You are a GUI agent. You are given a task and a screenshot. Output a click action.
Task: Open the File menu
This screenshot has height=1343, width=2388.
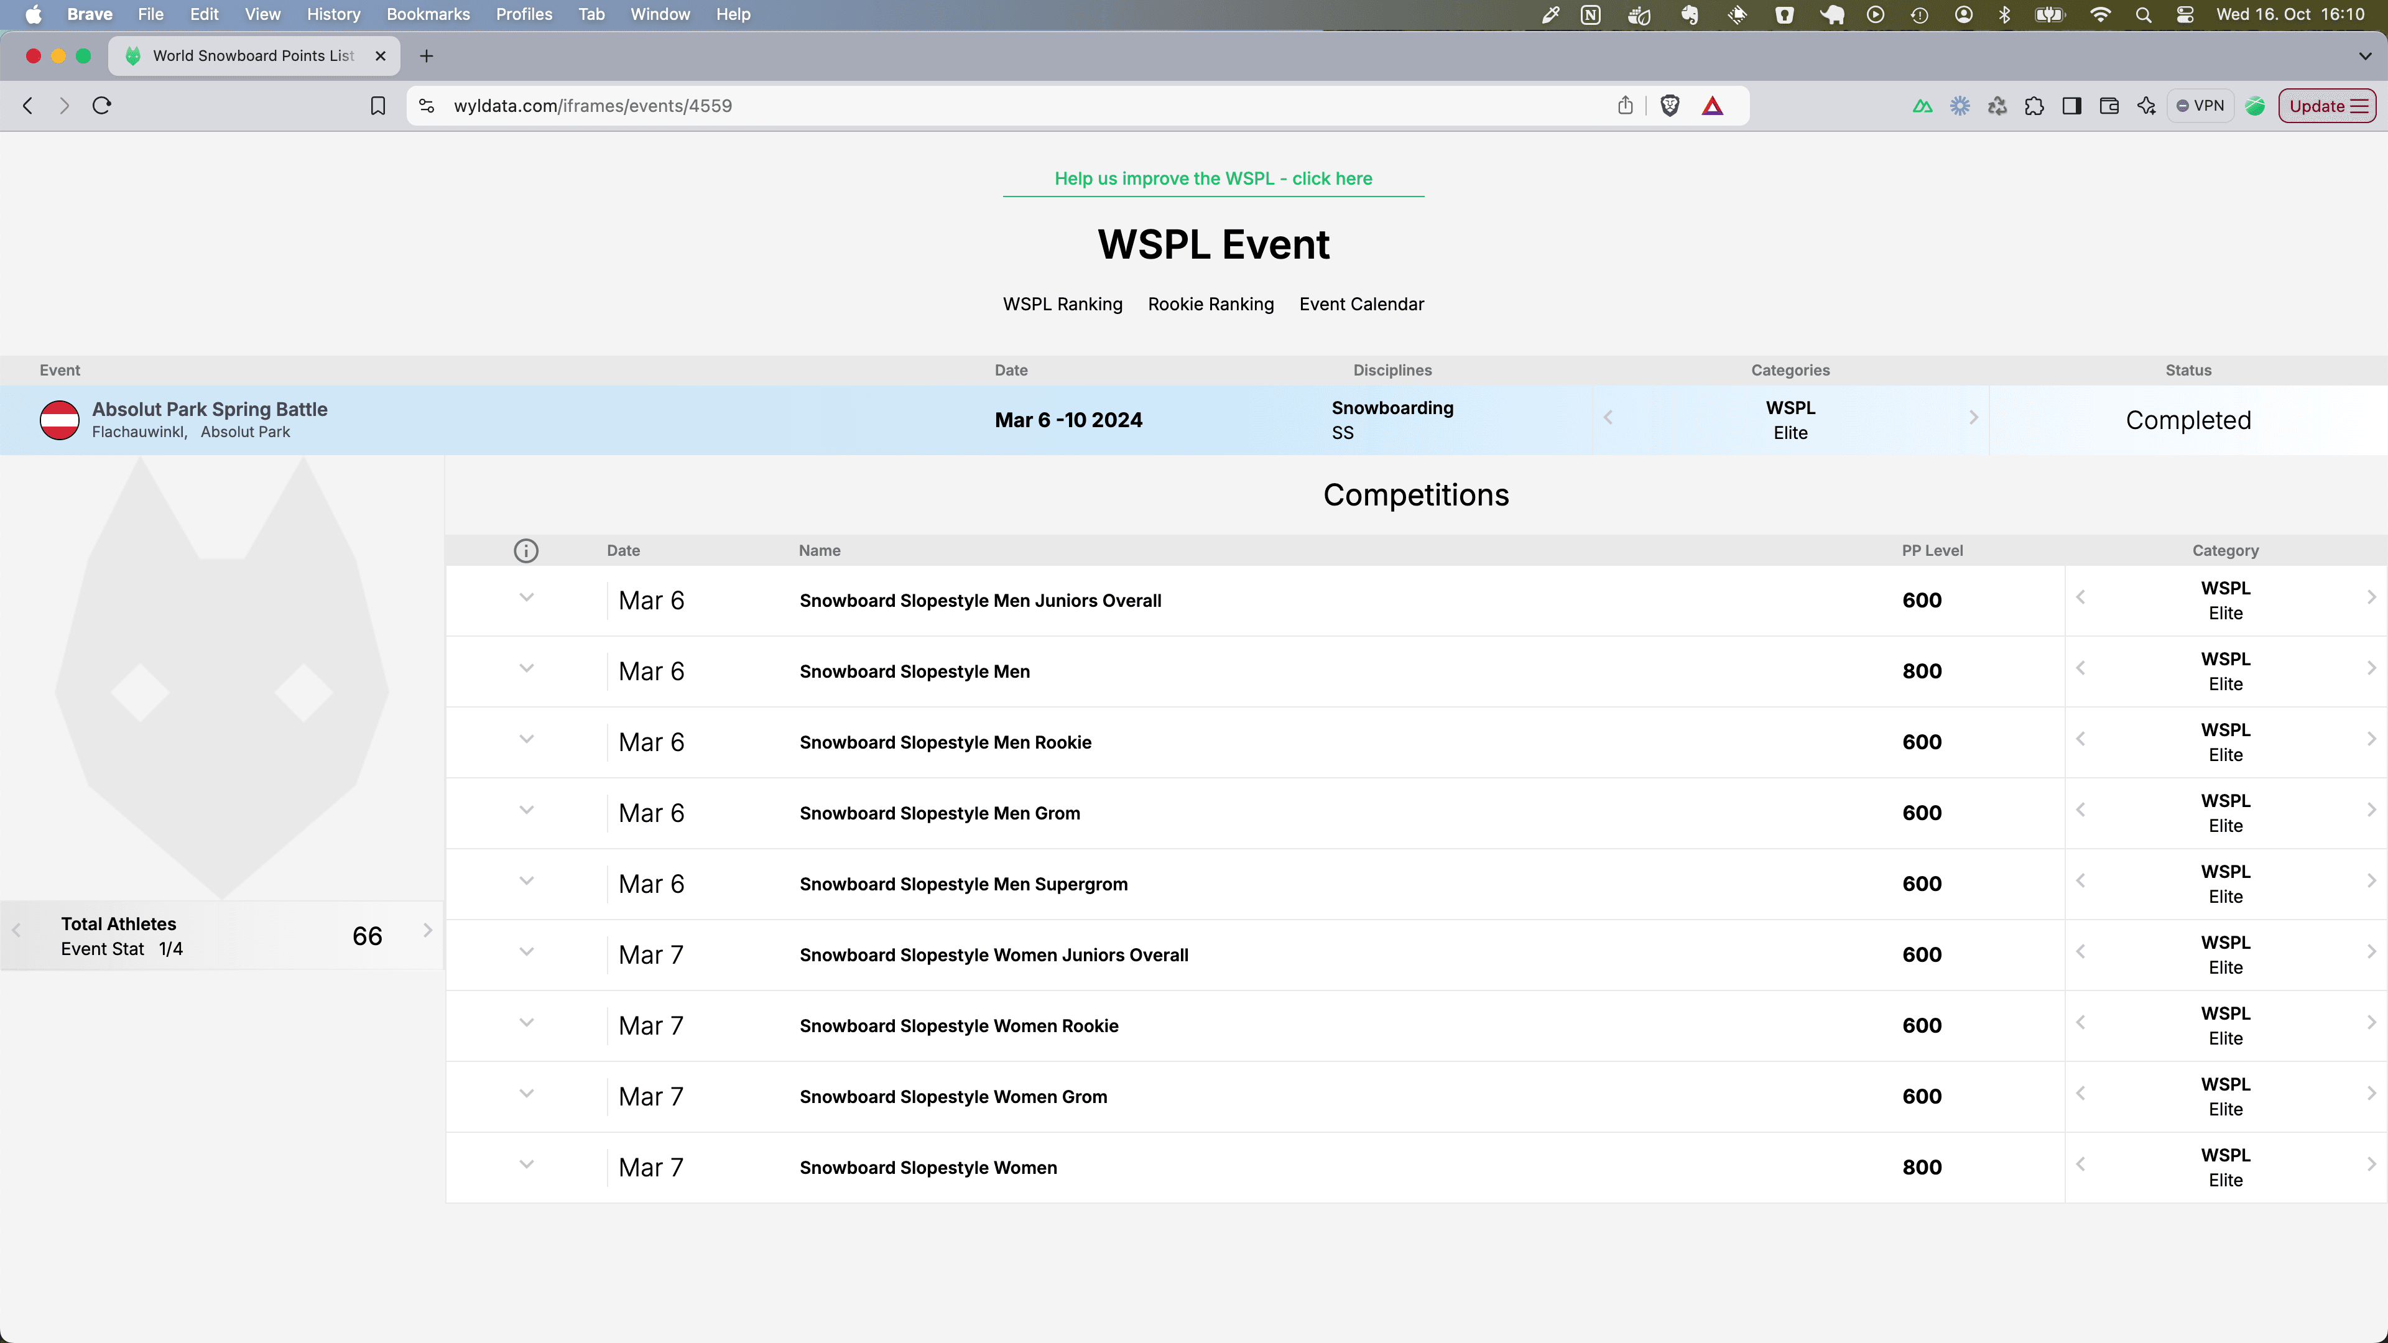(x=150, y=15)
